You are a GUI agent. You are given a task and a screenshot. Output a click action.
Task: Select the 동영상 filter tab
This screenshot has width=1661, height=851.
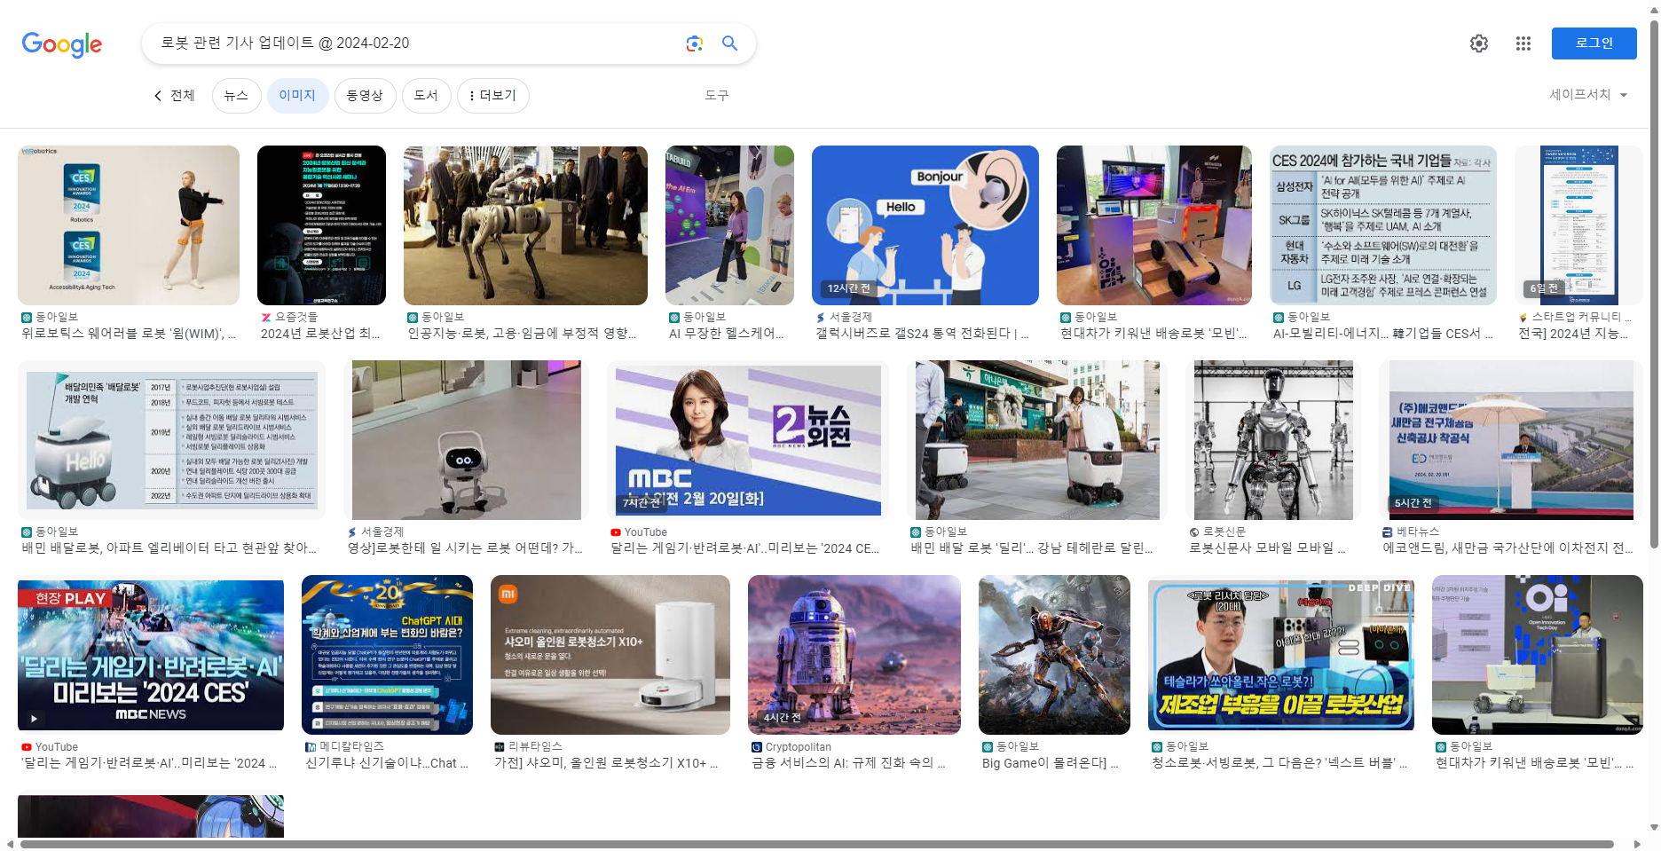pos(365,95)
